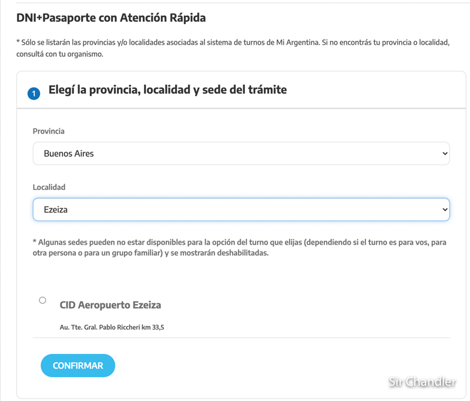Click the Elegí la provincia, localidad y sede heading
Image resolution: width=470 pixels, height=401 pixels.
167,90
